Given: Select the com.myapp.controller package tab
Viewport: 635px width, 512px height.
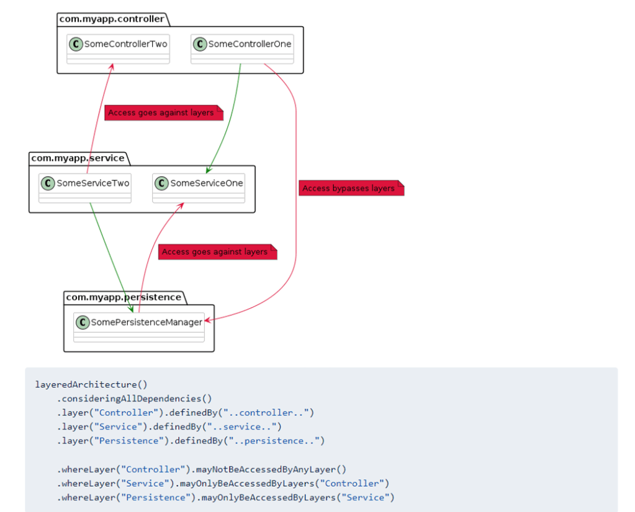Looking at the screenshot, I should click(x=112, y=19).
